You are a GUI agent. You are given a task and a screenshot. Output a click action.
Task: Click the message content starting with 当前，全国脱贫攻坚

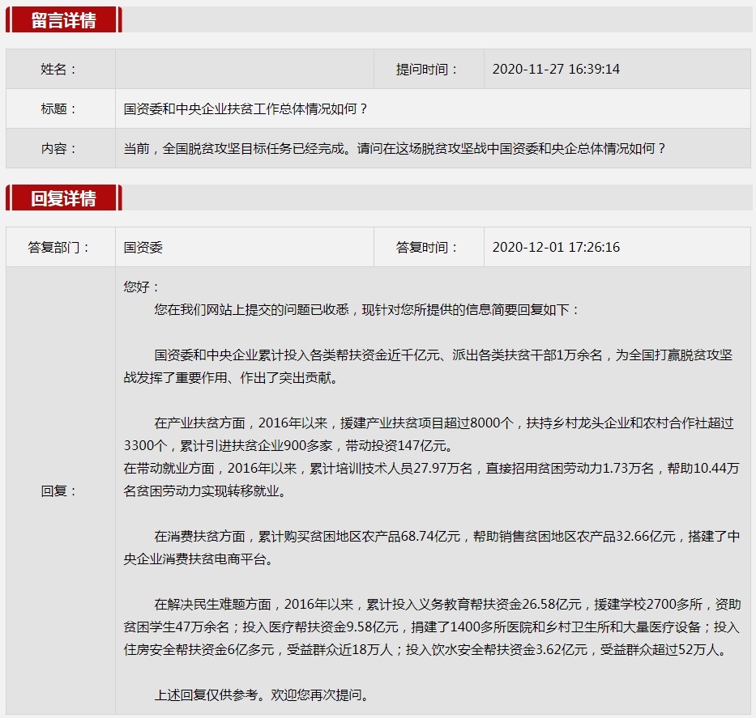click(394, 149)
